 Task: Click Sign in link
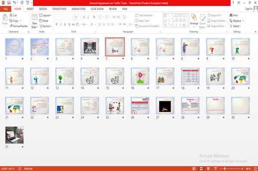[249, 9]
